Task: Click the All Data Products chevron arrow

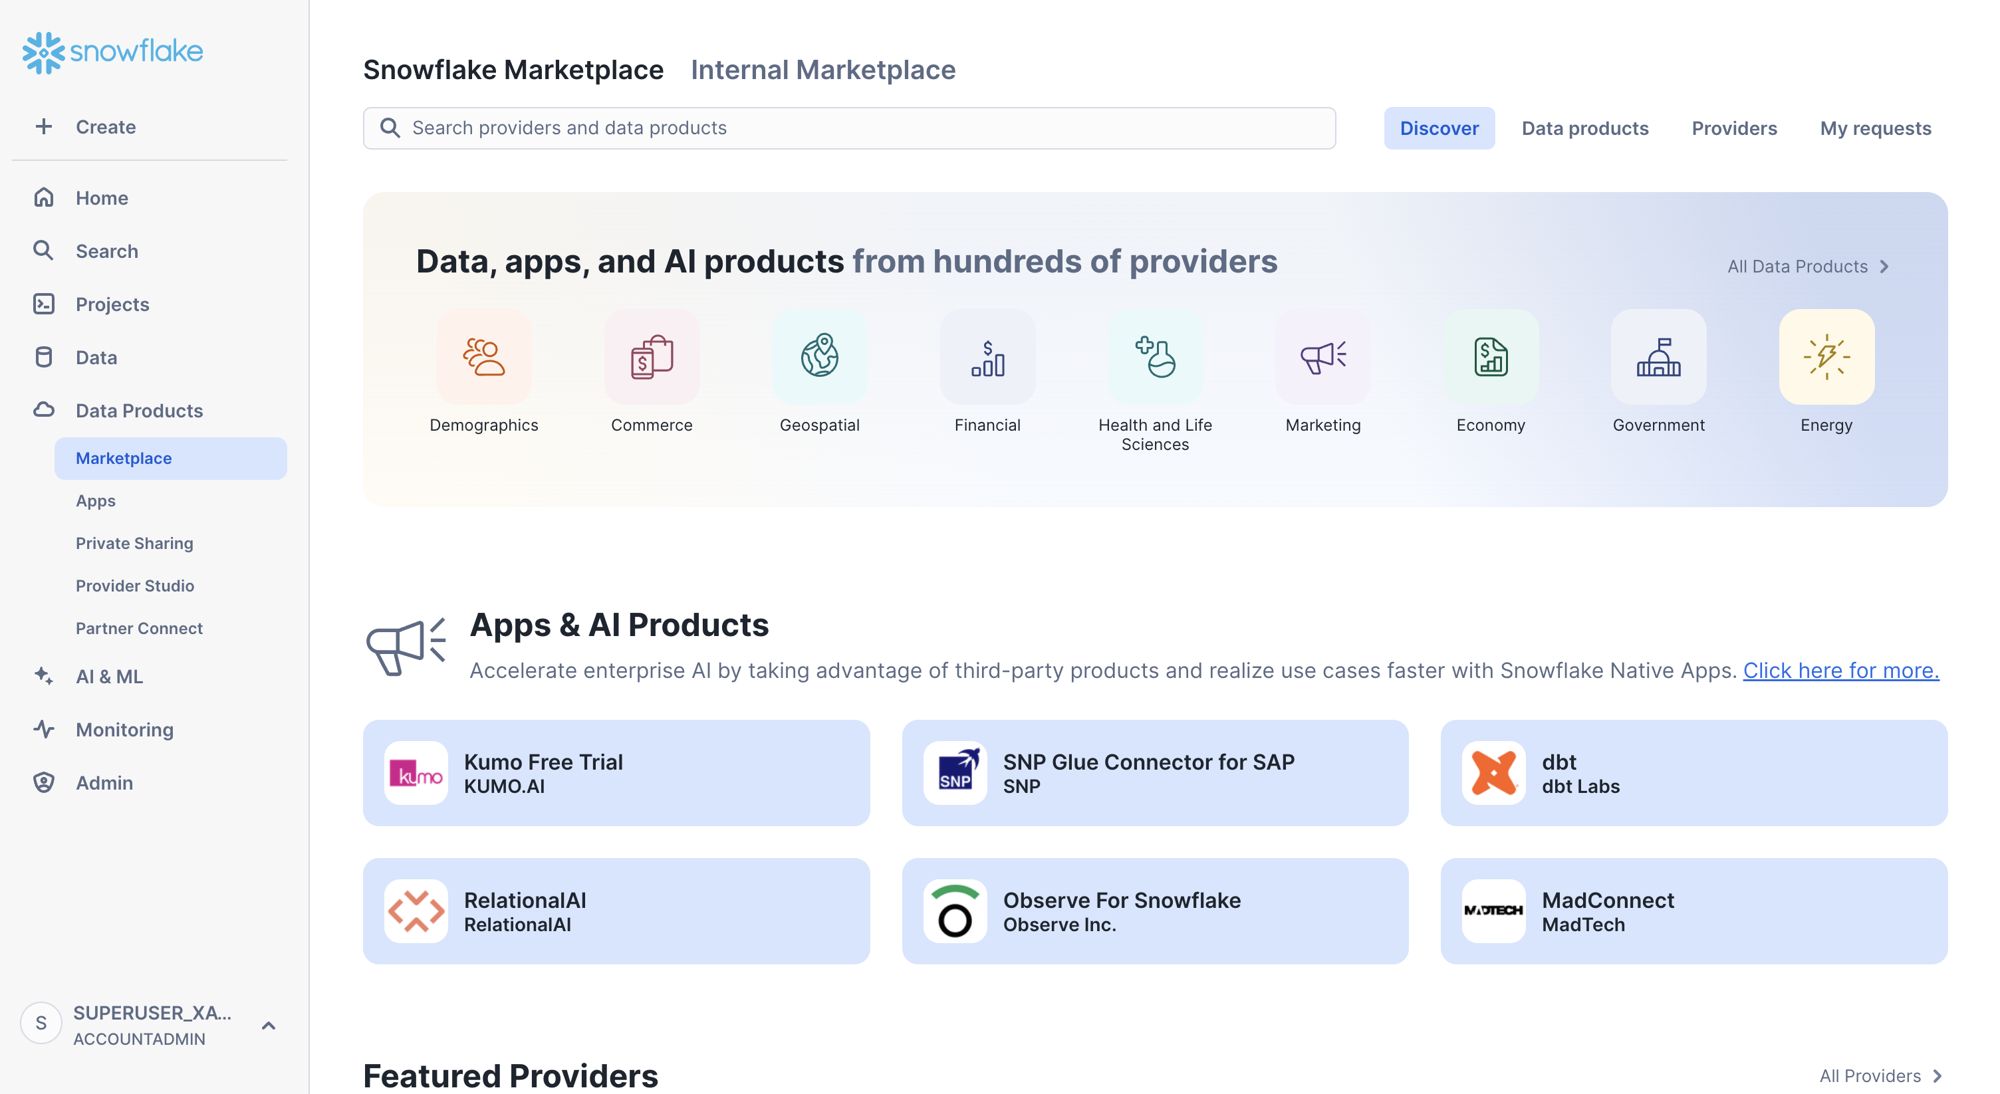Action: click(1884, 266)
